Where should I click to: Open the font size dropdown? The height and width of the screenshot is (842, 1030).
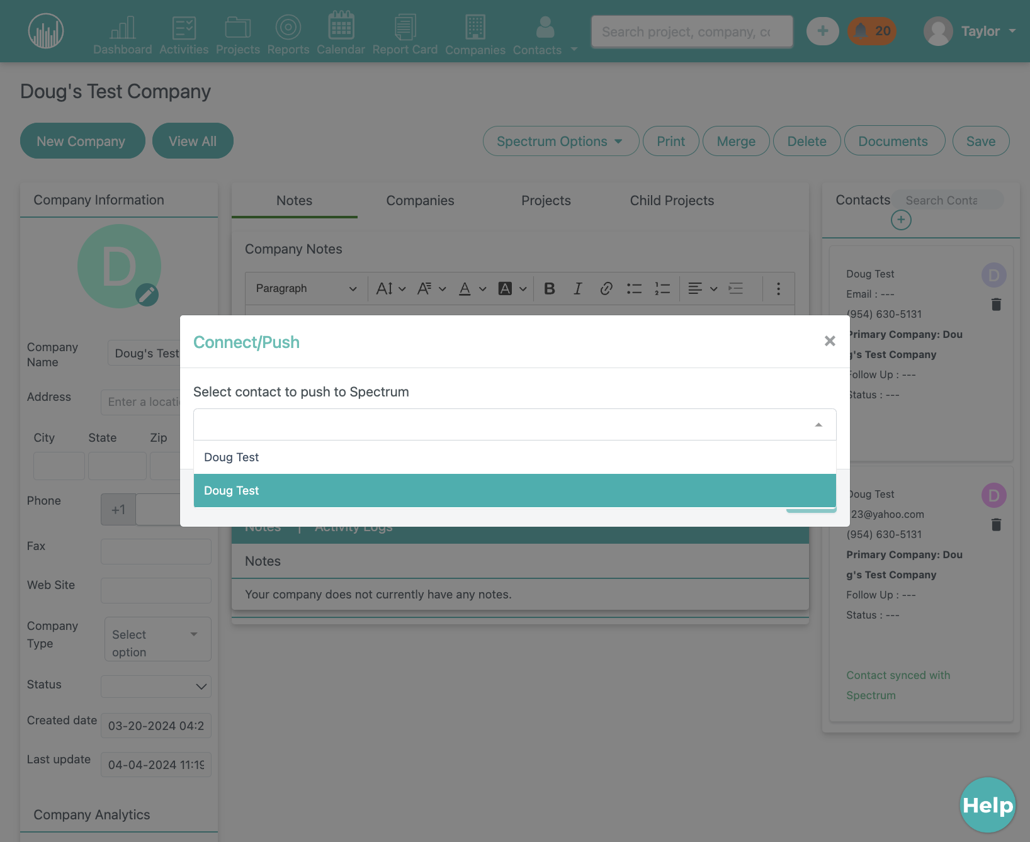[390, 288]
